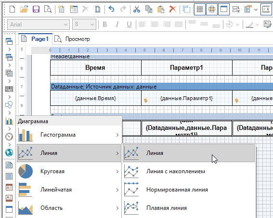Align text left
273x218 pixels.
(142, 25)
